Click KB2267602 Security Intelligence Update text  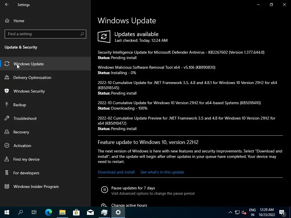coord(181,52)
